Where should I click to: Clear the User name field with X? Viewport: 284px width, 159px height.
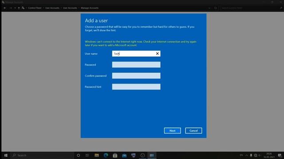tap(157, 53)
